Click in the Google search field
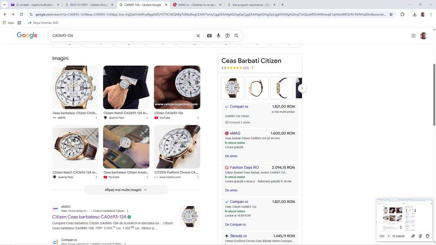The image size is (436, 245). [x=123, y=36]
